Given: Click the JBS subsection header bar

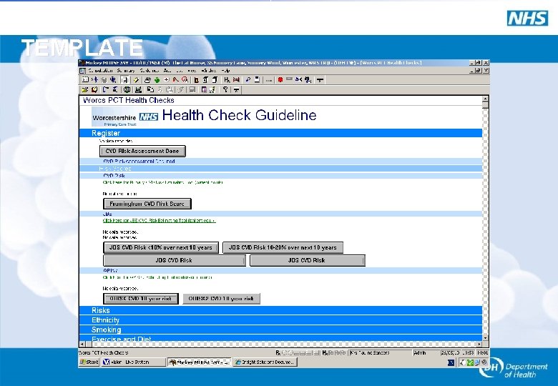Looking at the screenshot, I should click(x=280, y=214).
